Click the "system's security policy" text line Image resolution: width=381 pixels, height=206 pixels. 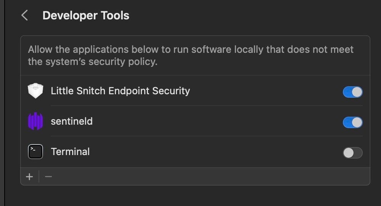tap(93, 62)
